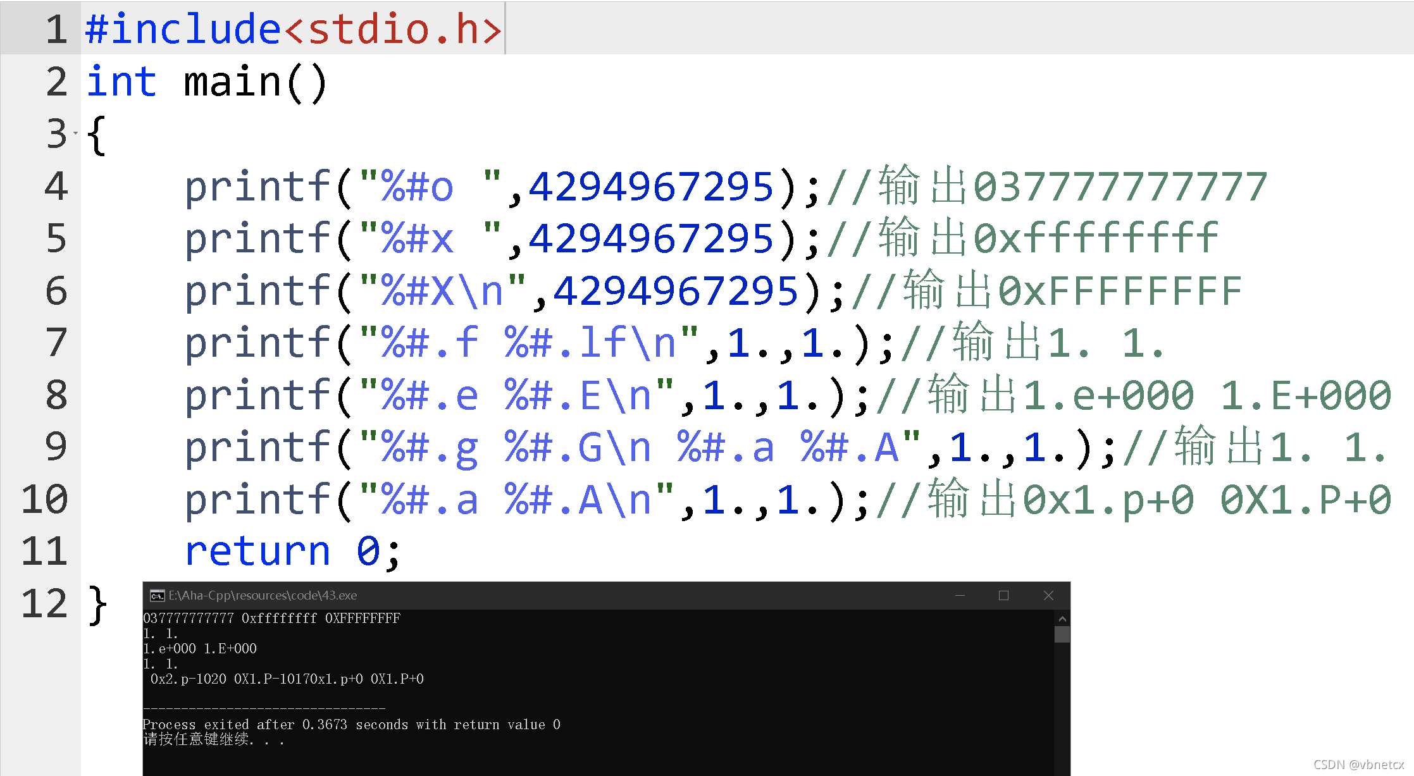Collapse the code fold at line 3
The height and width of the screenshot is (776, 1414).
[75, 133]
